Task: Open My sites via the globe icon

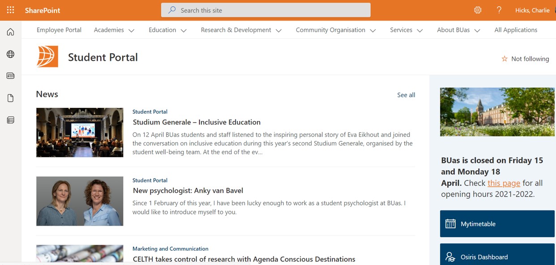Action: [10, 54]
